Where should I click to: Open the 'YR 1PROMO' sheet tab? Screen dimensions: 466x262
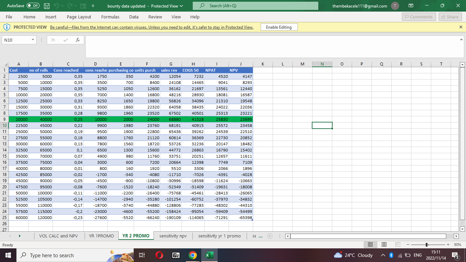[x=101, y=236]
